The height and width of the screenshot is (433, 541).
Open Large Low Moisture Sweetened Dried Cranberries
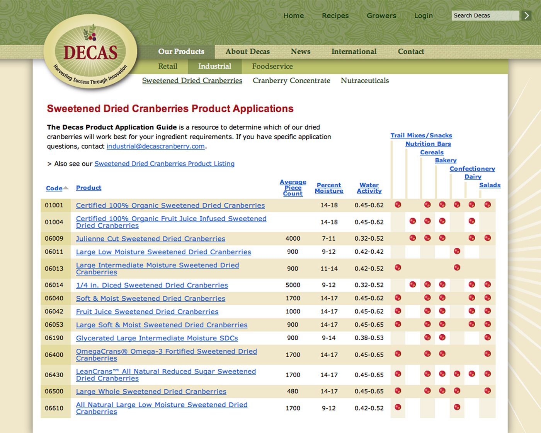[163, 252]
